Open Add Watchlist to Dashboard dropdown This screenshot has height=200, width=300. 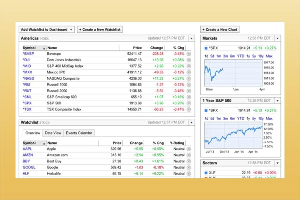47,29
